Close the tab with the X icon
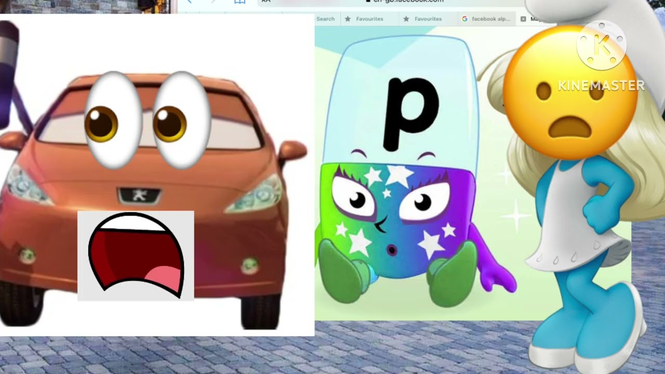 (x=523, y=19)
